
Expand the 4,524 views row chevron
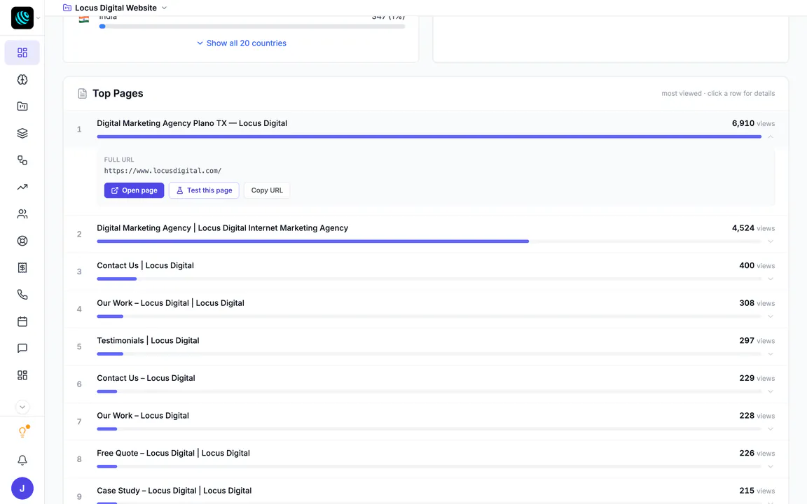(x=771, y=241)
